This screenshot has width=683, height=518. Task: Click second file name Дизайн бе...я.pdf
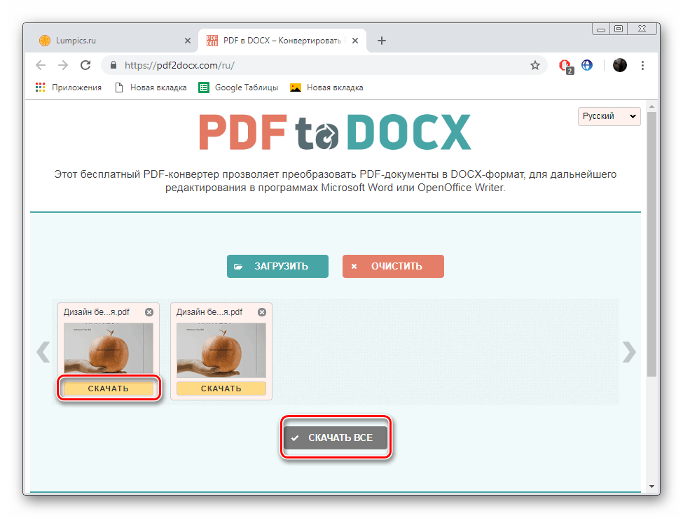[x=209, y=312]
